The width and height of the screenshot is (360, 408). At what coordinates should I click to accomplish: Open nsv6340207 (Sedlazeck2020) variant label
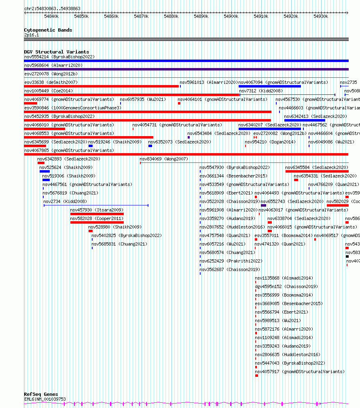pos(270,125)
